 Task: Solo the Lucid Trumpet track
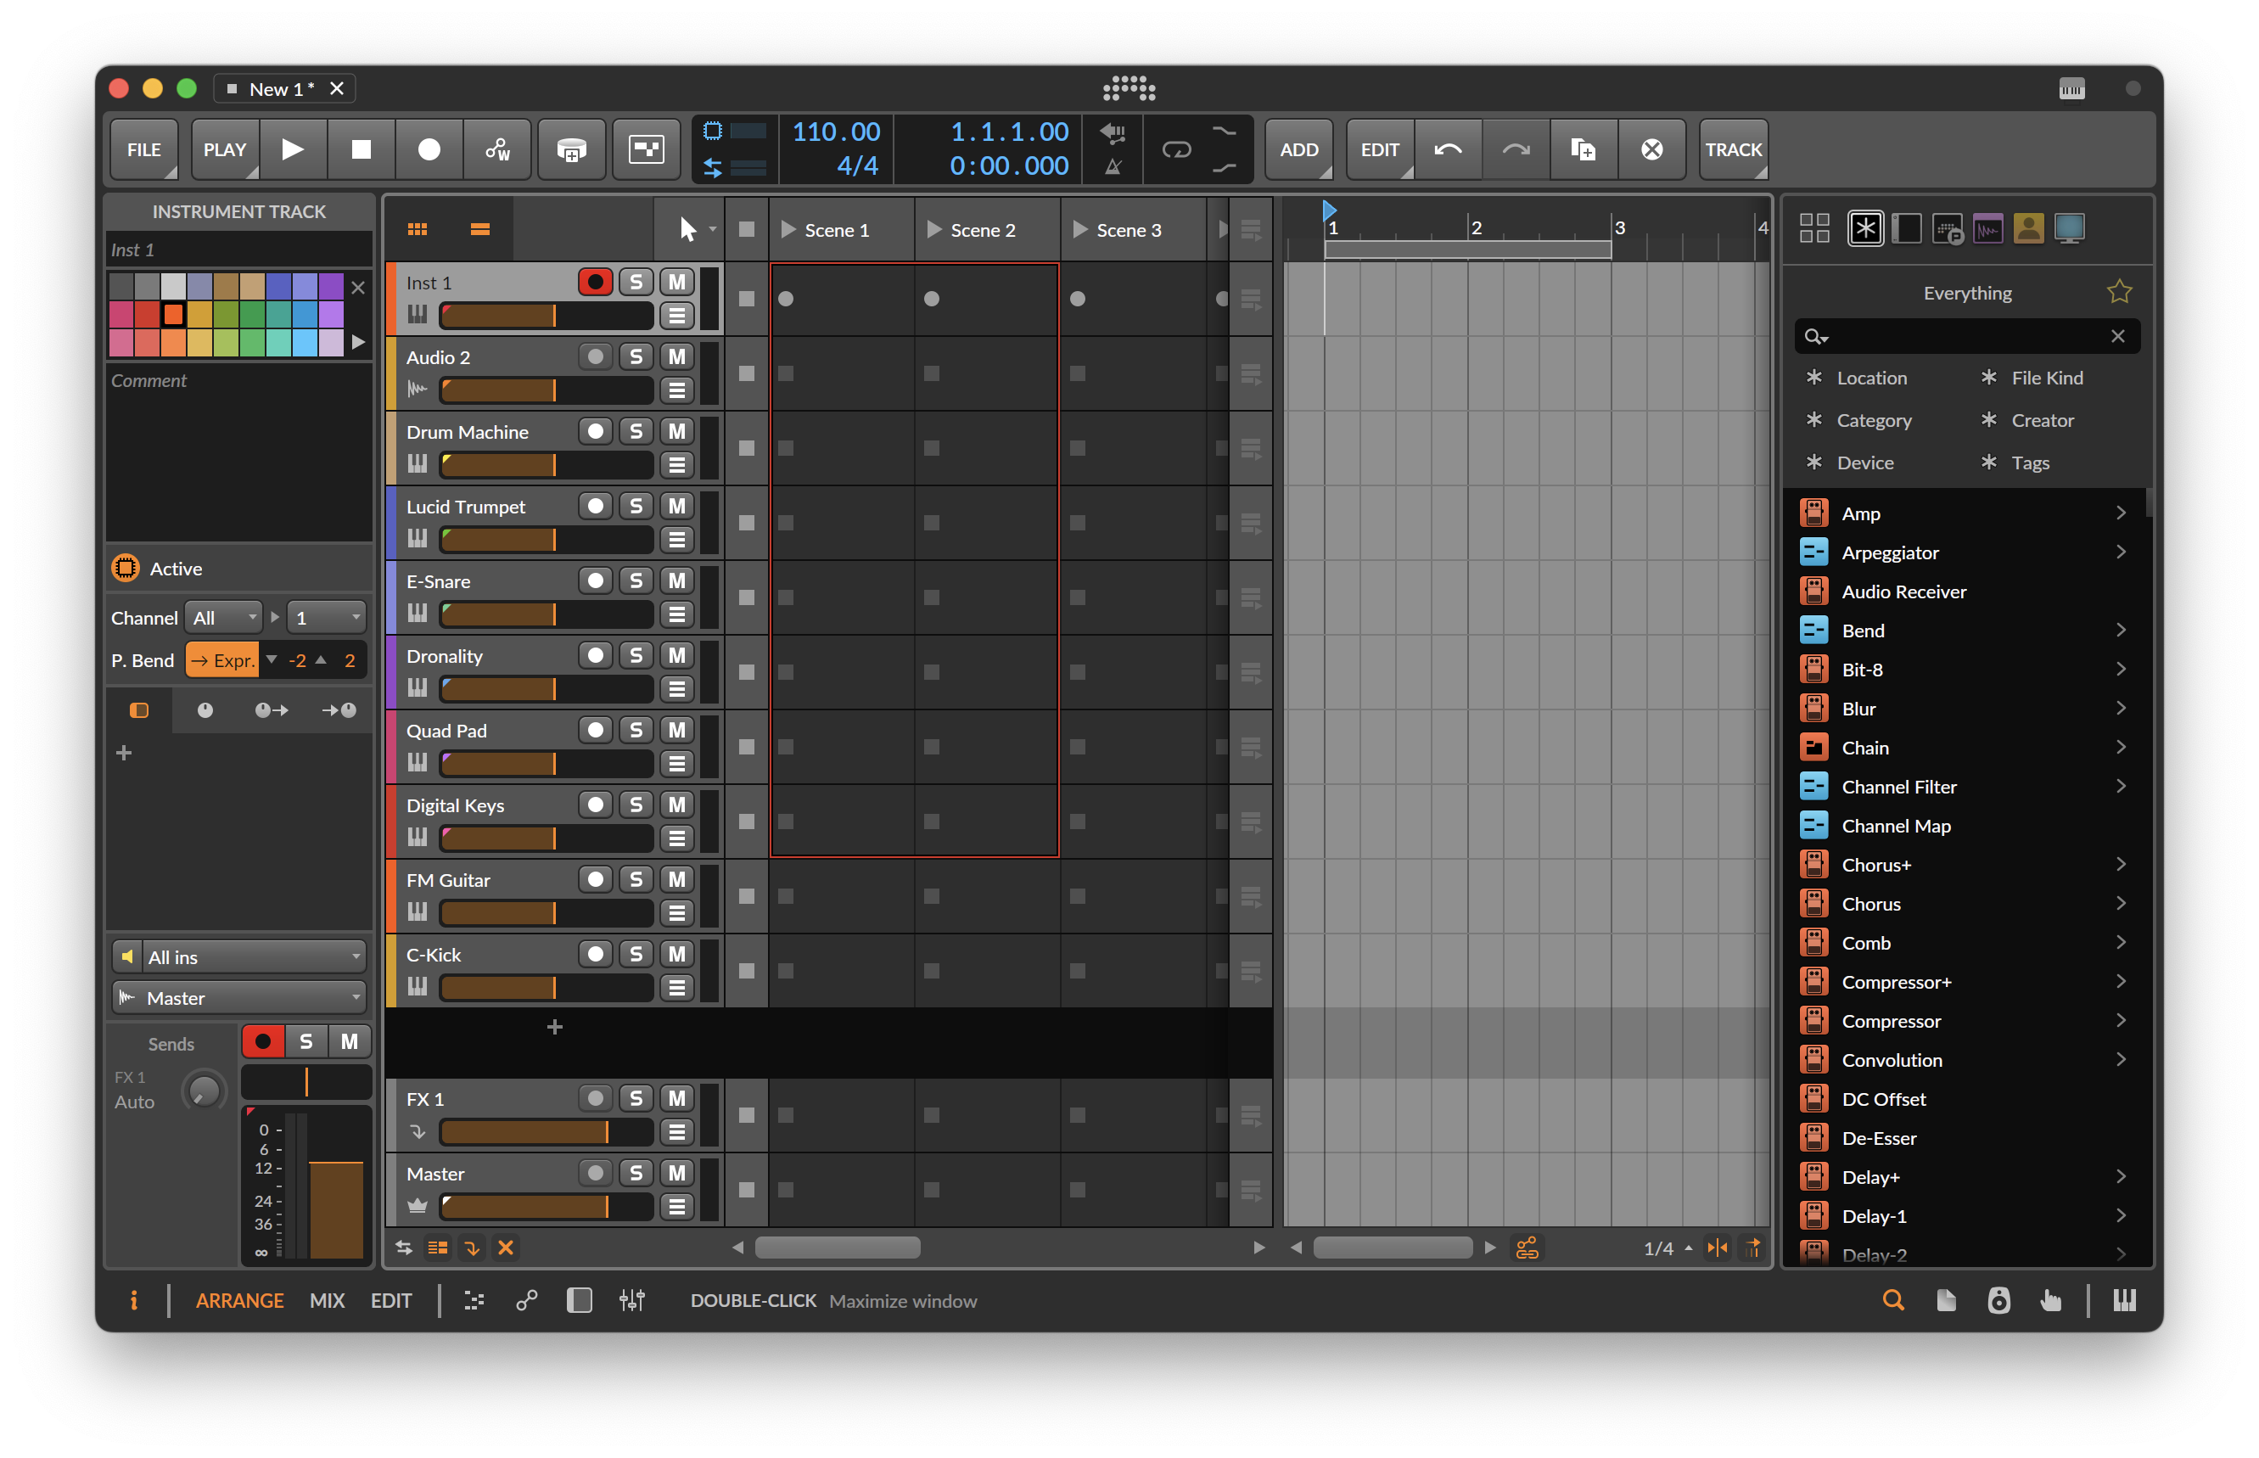click(x=636, y=507)
